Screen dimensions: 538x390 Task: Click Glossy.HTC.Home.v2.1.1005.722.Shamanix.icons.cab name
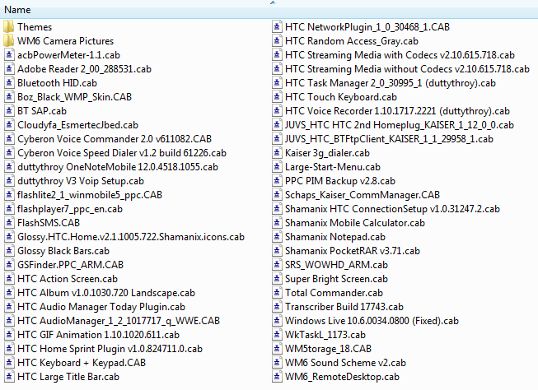[x=131, y=237]
